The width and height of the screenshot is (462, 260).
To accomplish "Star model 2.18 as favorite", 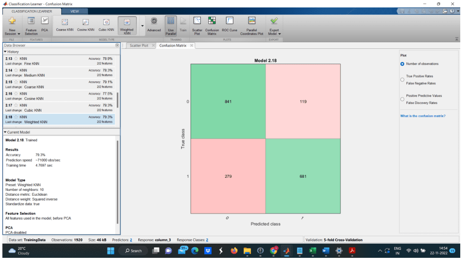I will click(16, 117).
